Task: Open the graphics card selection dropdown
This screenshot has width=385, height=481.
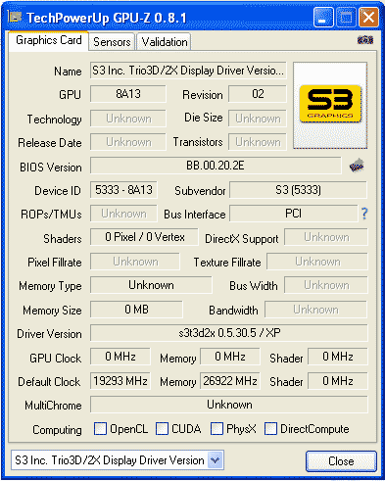Action: (x=216, y=460)
